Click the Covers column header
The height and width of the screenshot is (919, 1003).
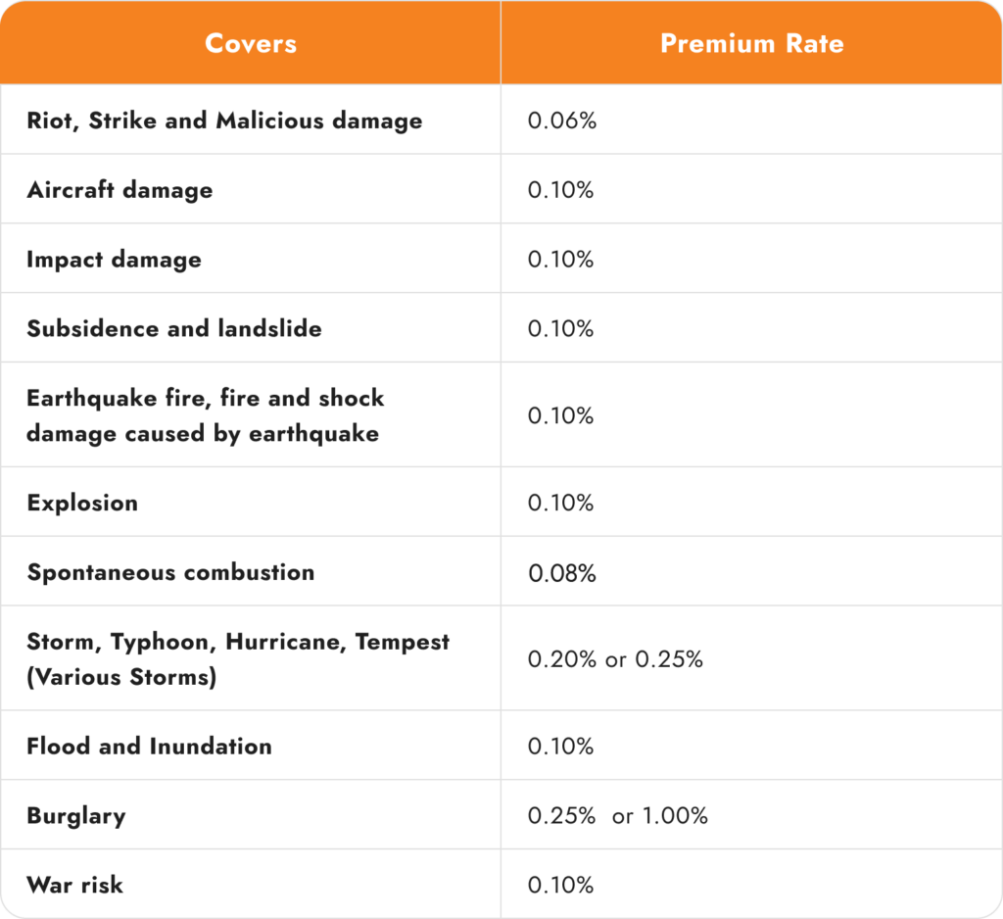(251, 43)
